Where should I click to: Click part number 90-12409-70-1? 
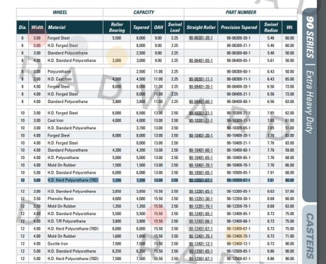pos(239,236)
